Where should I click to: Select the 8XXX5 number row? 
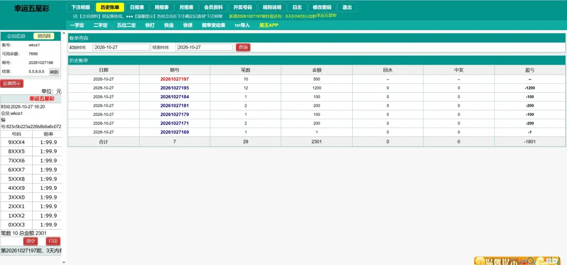pos(31,151)
